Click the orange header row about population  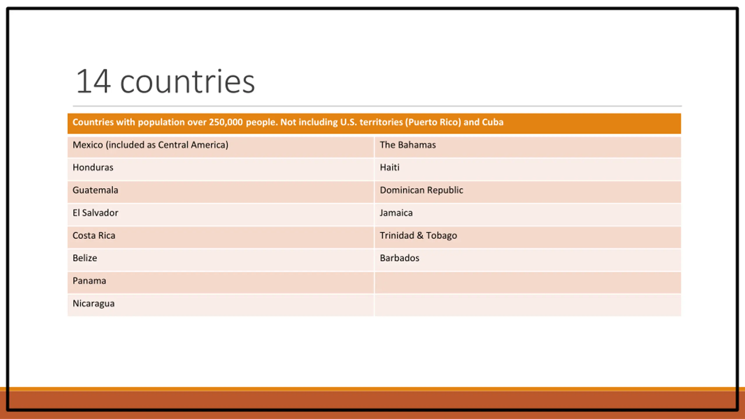pos(374,124)
